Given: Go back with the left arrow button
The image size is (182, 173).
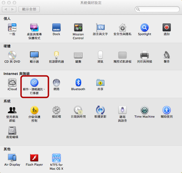Looking at the screenshot, I should point(5,9).
